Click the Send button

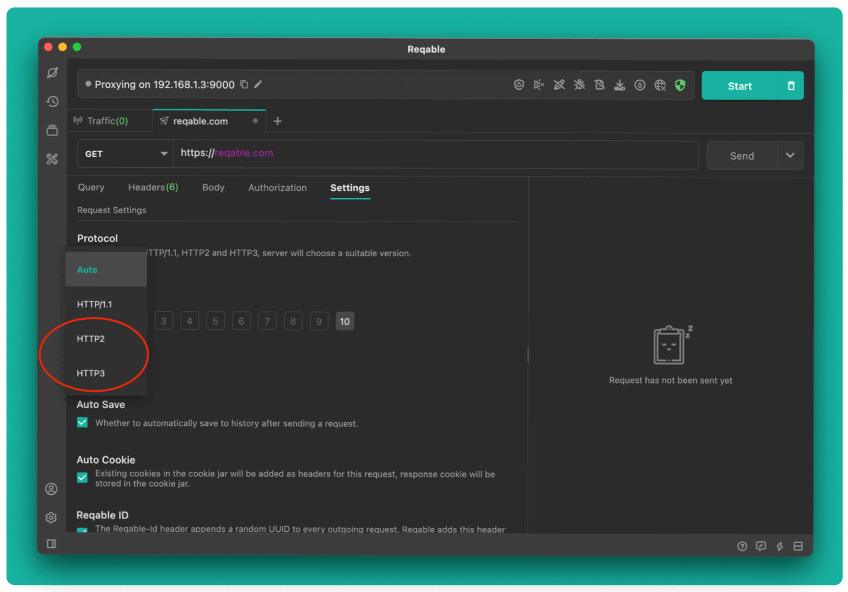coord(742,156)
